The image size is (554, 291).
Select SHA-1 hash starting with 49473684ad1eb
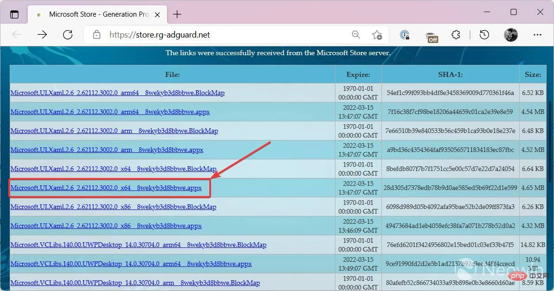point(450,226)
